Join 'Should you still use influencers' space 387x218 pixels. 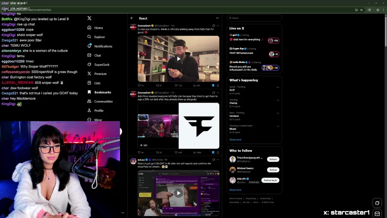click(254, 66)
